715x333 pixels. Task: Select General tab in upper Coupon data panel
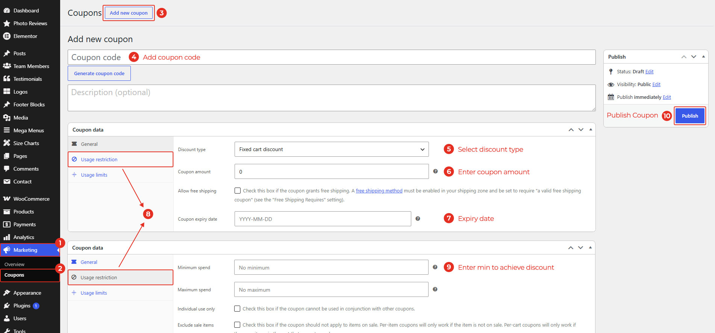click(x=121, y=144)
